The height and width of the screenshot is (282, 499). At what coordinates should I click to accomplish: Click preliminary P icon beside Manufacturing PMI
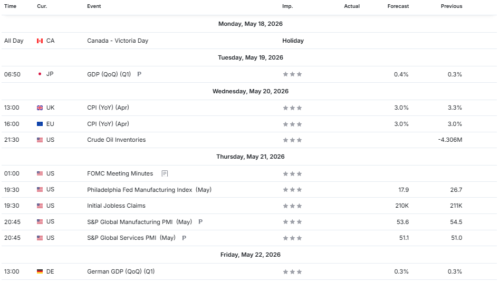[200, 221]
